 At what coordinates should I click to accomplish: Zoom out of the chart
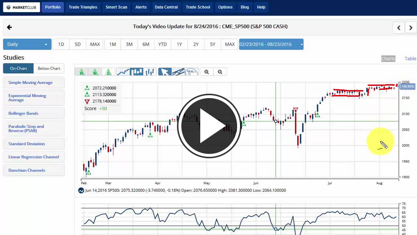(x=220, y=72)
